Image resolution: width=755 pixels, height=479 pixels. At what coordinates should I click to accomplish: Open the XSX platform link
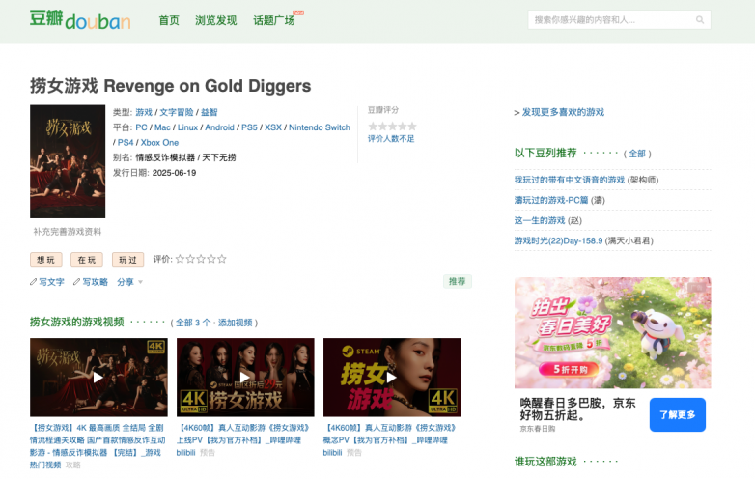273,127
